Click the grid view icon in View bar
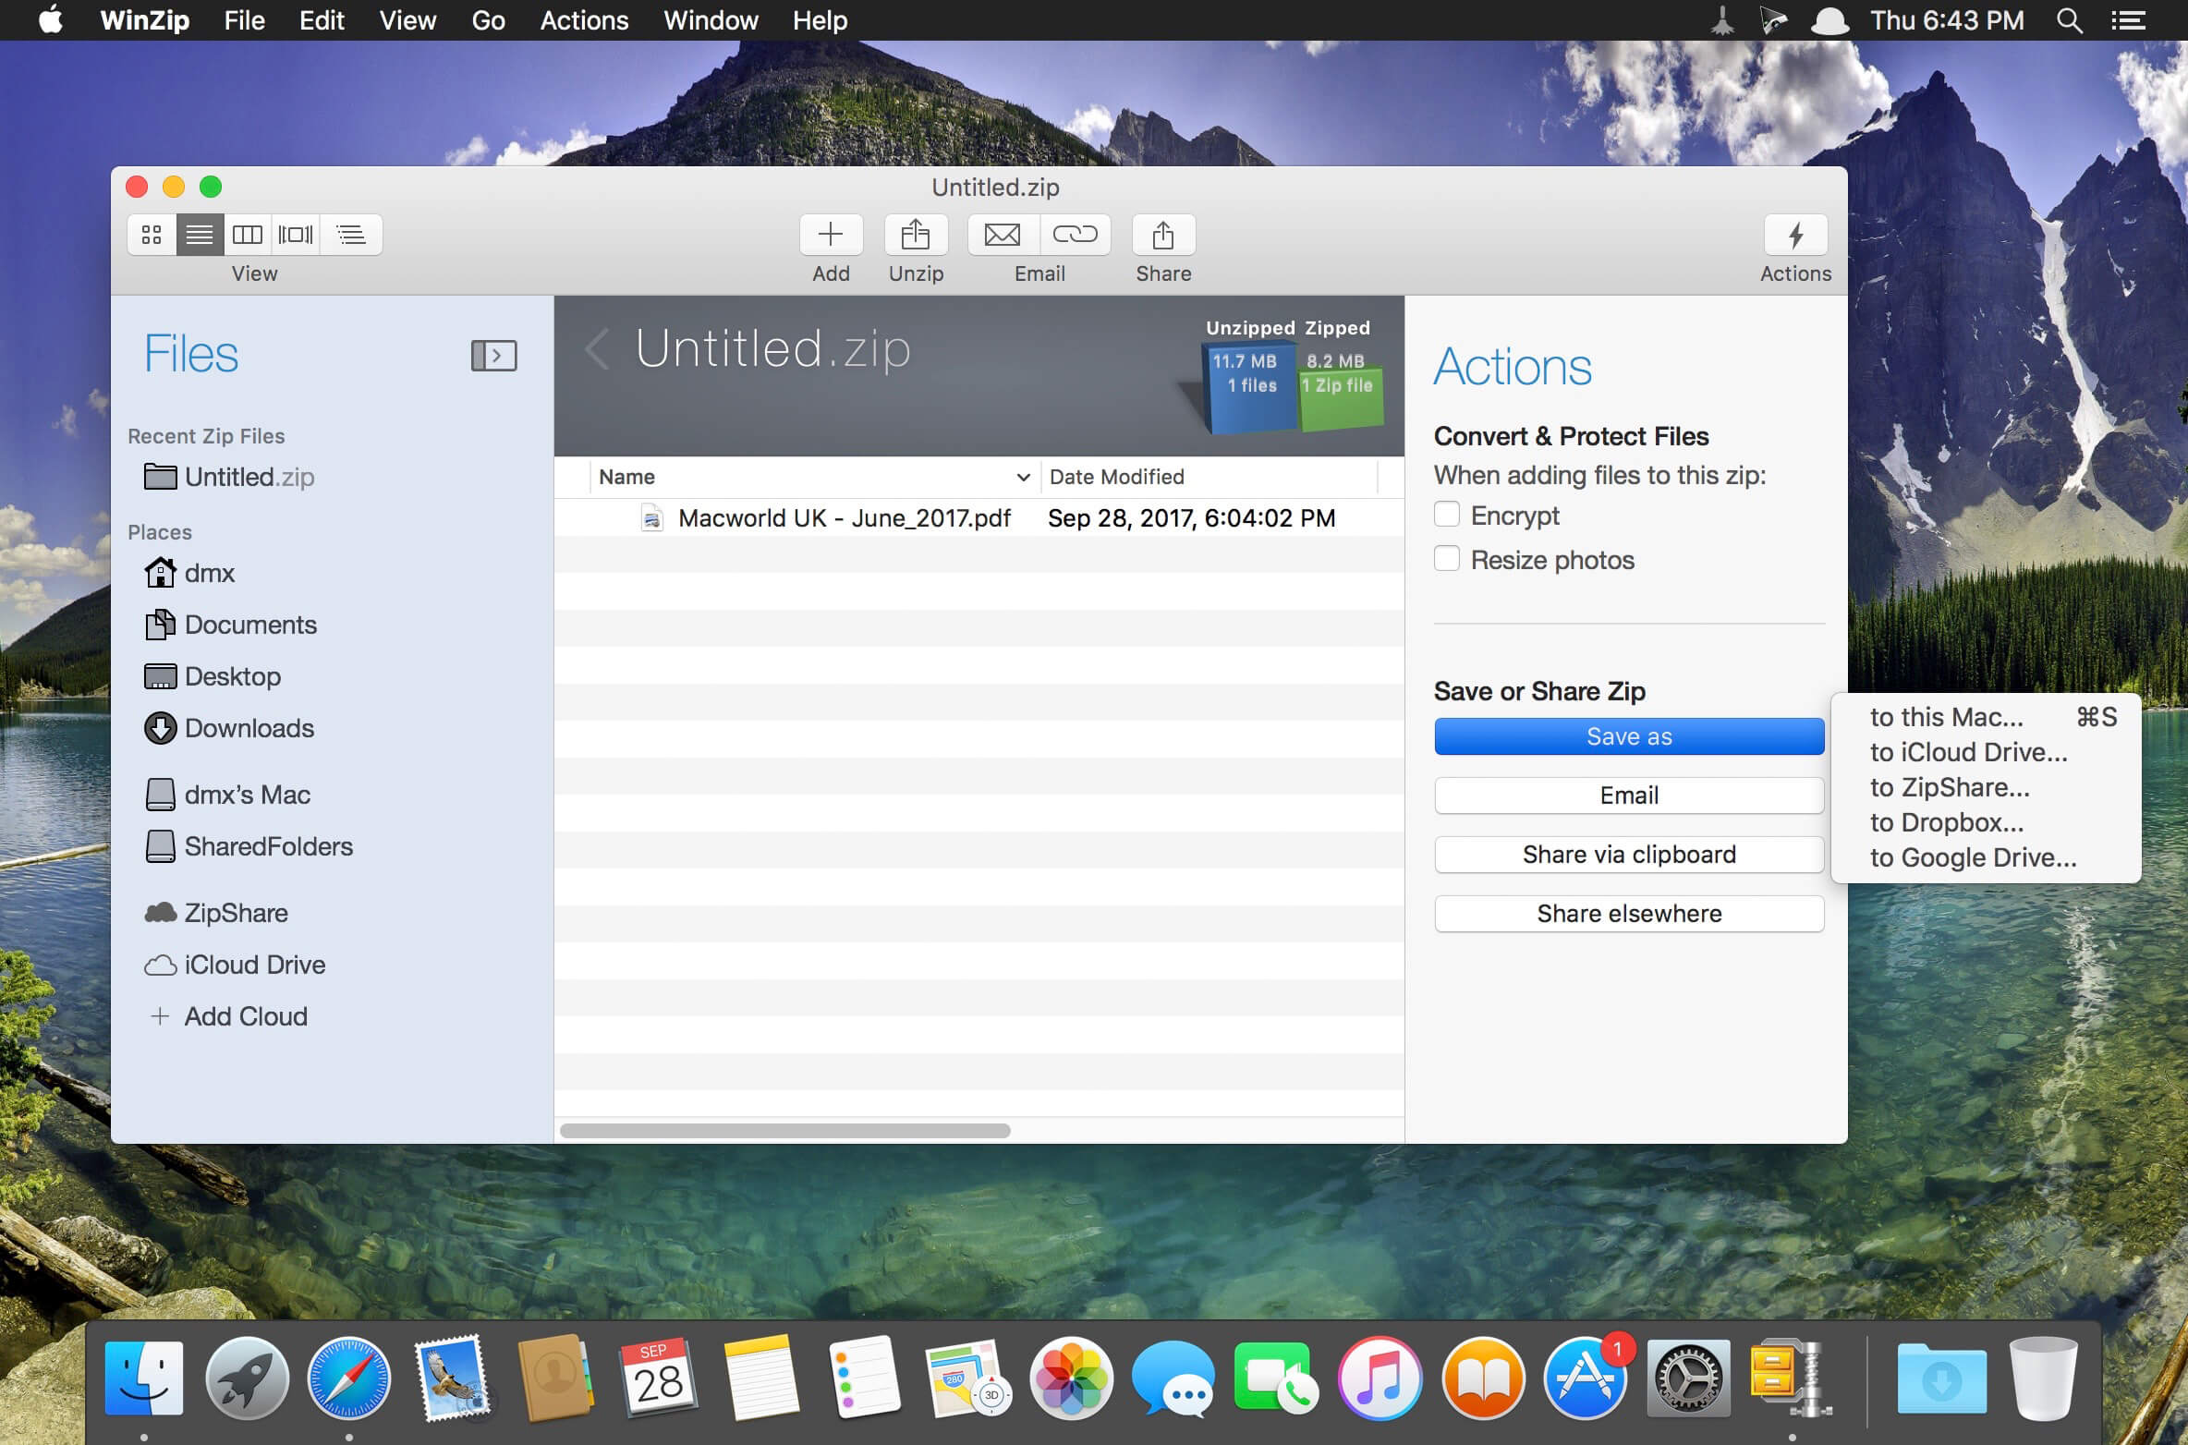Screen dimensions: 2188x1445 tap(152, 234)
